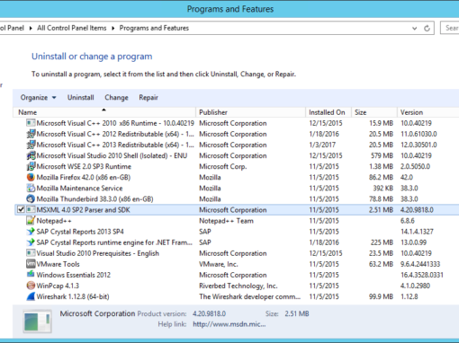Image resolution: width=459 pixels, height=343 pixels.
Task: Expand the address bar history dropdown
Action: 414,29
